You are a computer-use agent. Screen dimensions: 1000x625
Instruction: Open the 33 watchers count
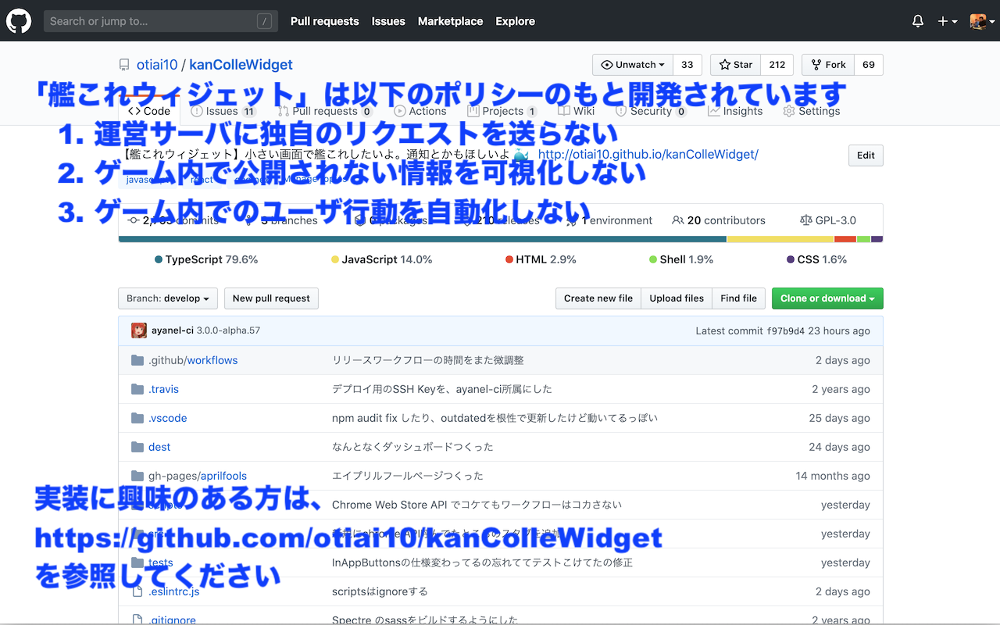click(x=687, y=65)
